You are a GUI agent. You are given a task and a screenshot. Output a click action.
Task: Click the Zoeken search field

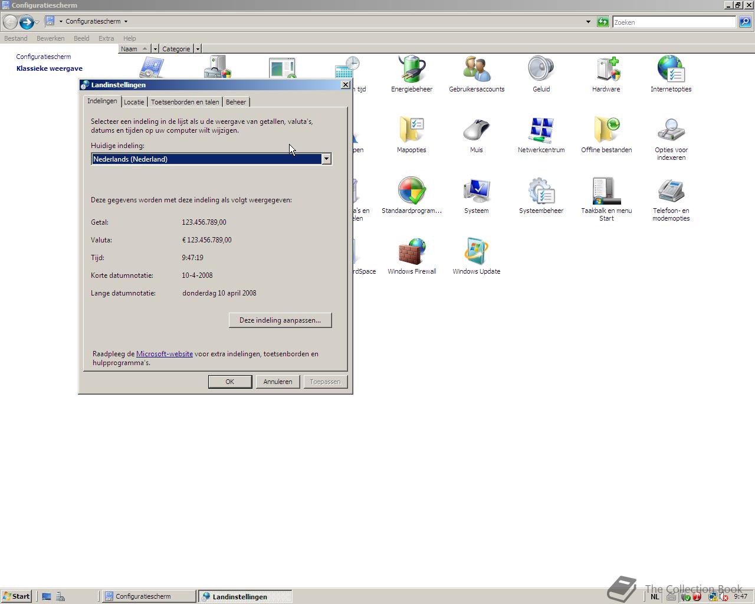(x=674, y=22)
